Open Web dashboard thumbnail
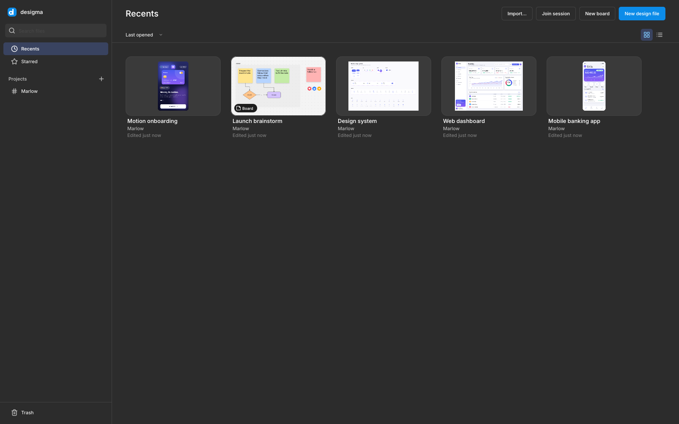679x424 pixels. pos(489,86)
